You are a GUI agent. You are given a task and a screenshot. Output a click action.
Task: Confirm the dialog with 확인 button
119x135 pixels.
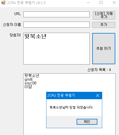[x=87, y=122]
